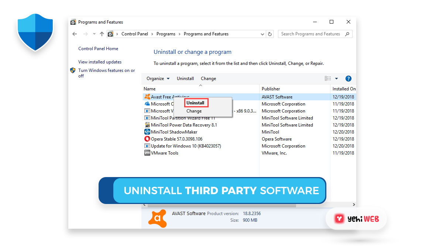Click the shield icon beside Turn Windows features

pyautogui.click(x=73, y=70)
